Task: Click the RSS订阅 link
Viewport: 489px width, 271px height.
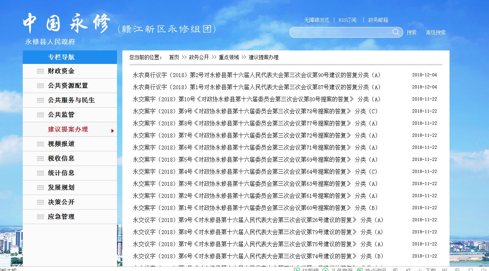Action: point(347,20)
